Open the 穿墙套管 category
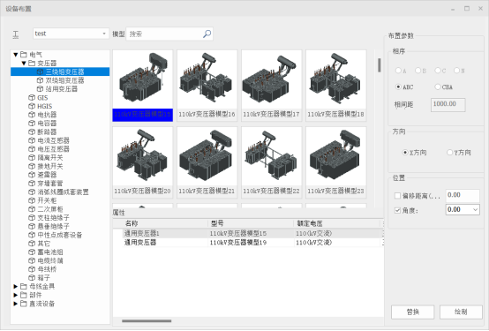This screenshot has height=331, width=489. pos(46,184)
